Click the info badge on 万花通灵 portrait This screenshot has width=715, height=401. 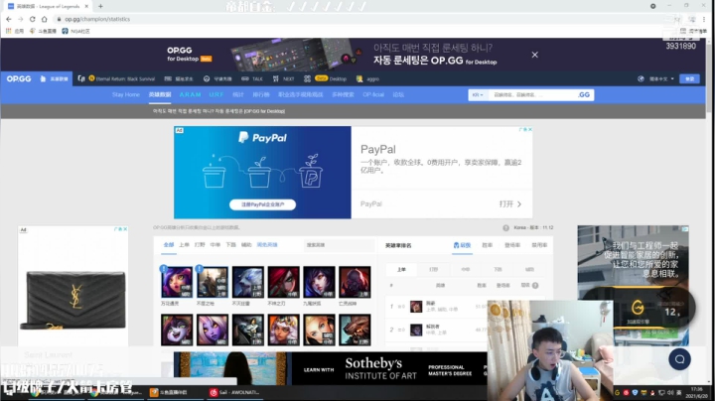click(x=164, y=269)
